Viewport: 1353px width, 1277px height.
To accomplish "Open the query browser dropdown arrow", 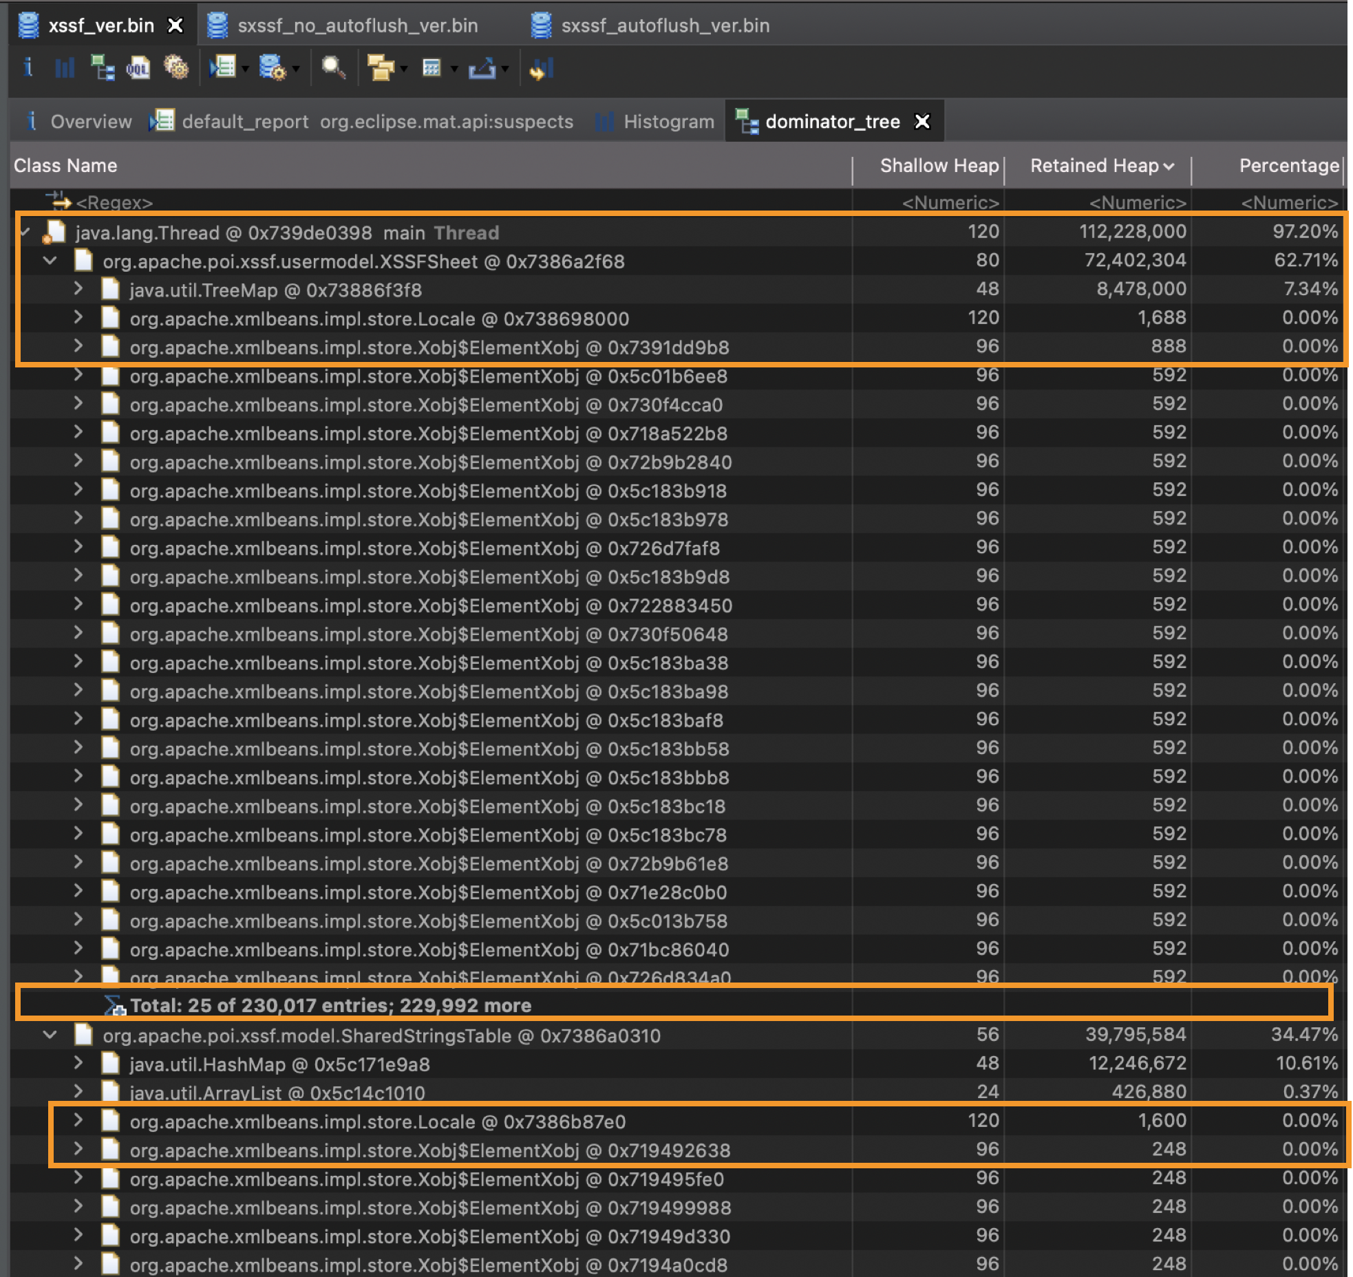I will pyautogui.click(x=296, y=69).
